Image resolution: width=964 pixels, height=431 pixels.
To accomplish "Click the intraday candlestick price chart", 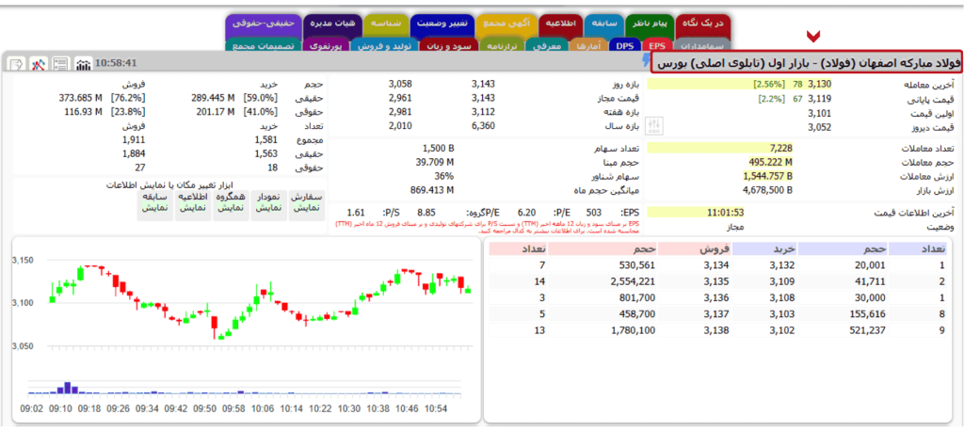I will 245,311.
